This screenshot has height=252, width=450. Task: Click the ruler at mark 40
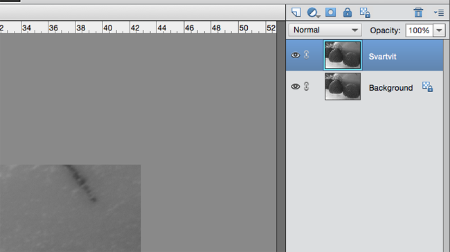[108, 28]
